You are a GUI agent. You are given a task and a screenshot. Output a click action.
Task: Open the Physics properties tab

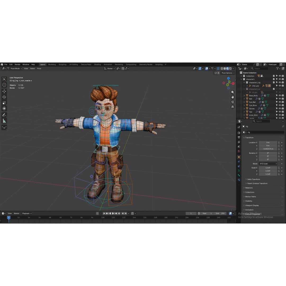239,162
